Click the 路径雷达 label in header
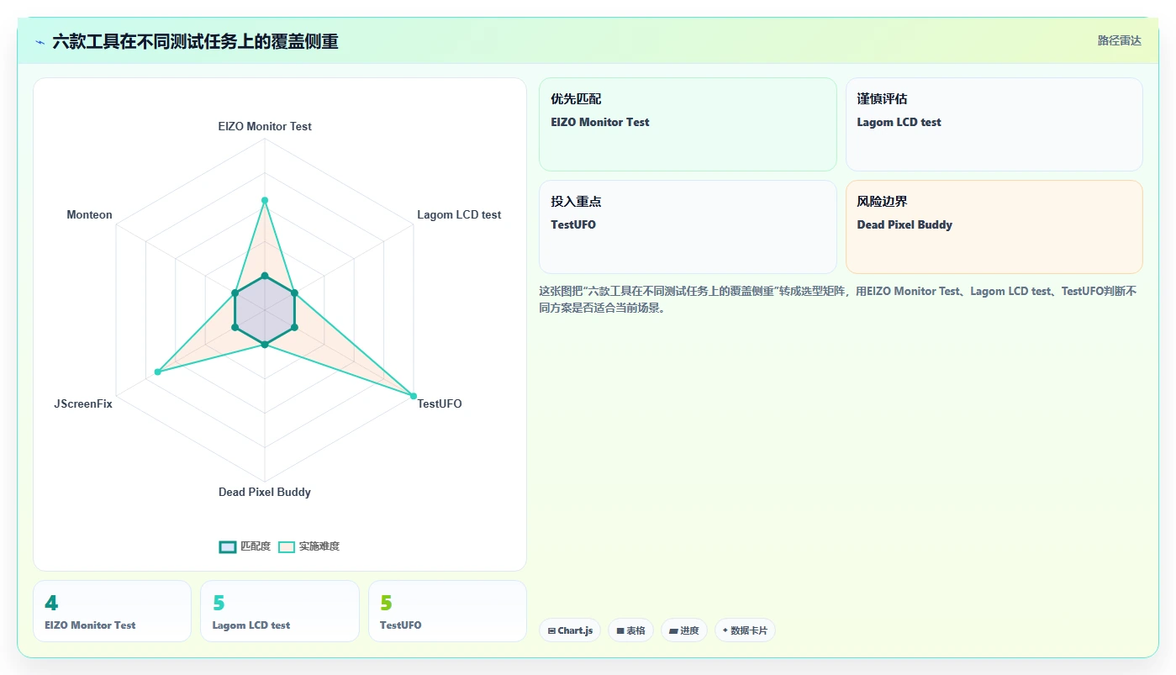Image resolution: width=1176 pixels, height=675 pixels. (x=1119, y=40)
